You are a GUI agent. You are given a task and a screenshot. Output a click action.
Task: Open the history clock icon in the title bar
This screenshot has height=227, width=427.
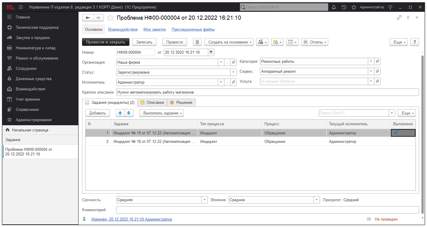point(344,7)
